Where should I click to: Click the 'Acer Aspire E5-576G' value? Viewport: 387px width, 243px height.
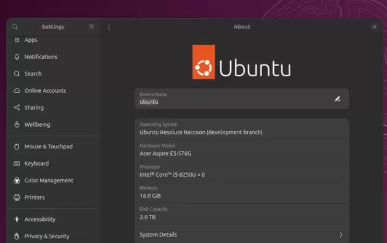click(x=165, y=154)
